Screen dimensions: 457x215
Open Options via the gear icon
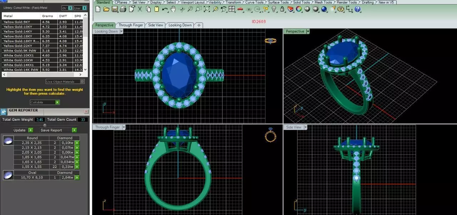[340, 9]
